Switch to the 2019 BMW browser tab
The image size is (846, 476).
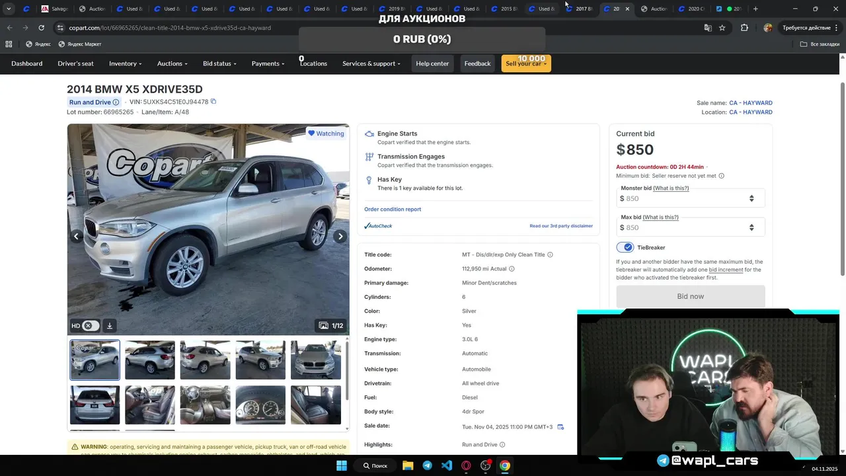coord(393,9)
